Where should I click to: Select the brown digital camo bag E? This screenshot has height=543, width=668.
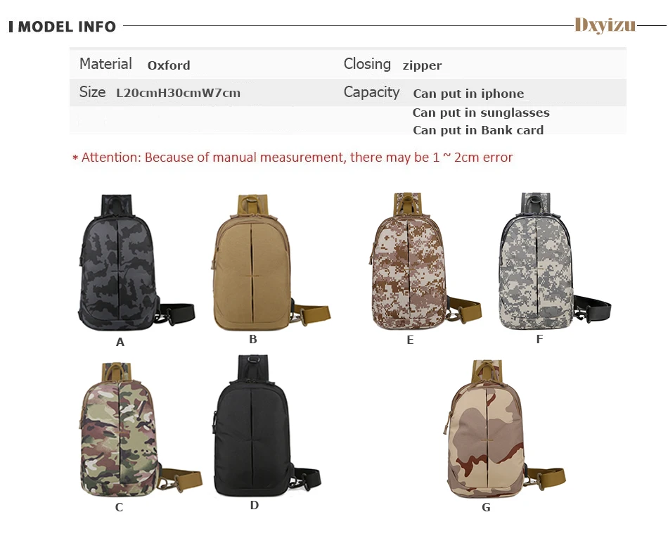point(425,261)
